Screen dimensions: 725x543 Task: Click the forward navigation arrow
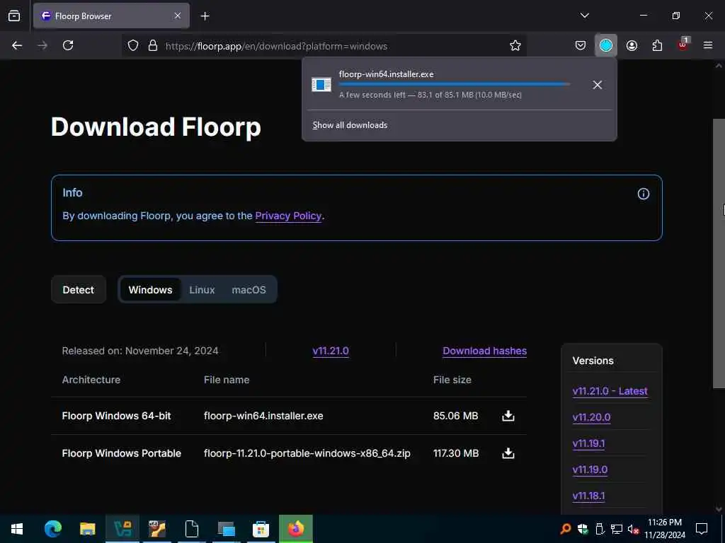[42, 45]
